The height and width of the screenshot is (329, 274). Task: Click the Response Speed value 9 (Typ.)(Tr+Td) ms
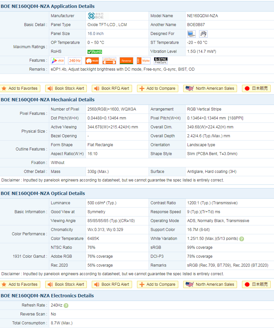[x=204, y=212]
